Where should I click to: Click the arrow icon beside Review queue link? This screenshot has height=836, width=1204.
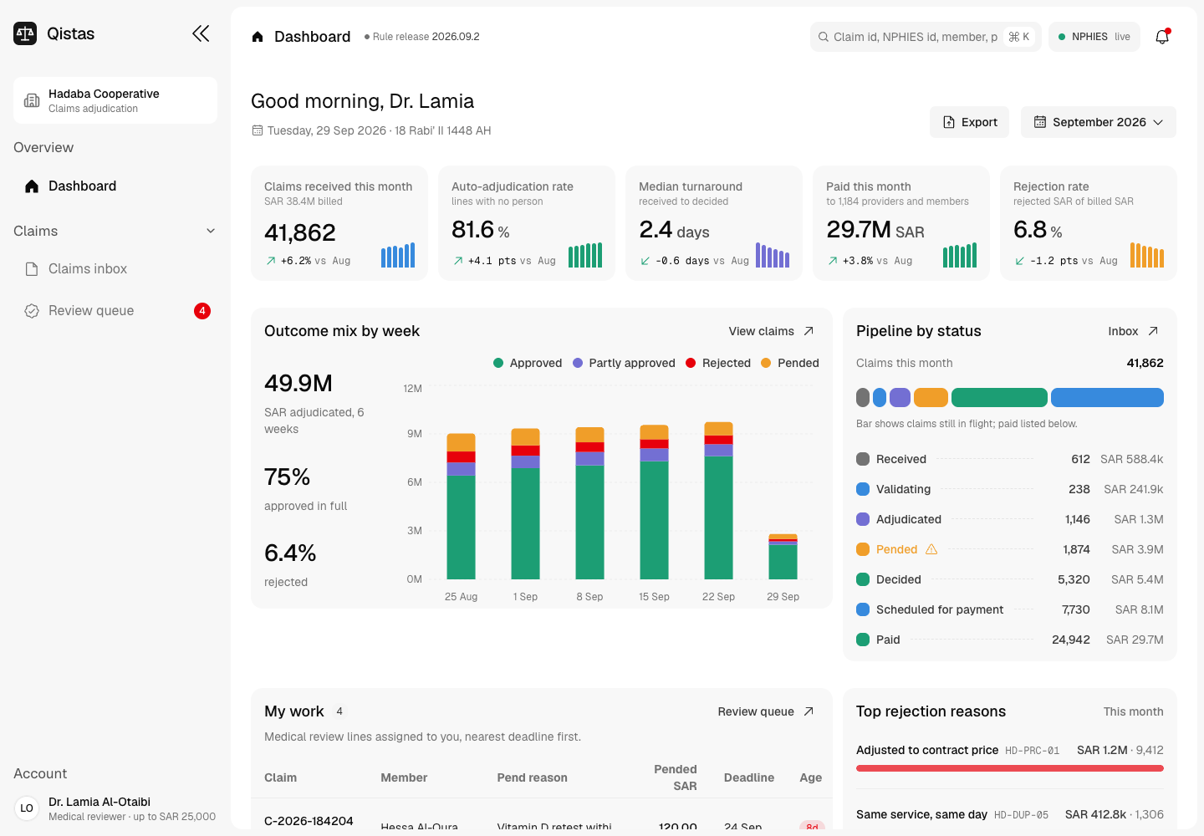tap(809, 711)
